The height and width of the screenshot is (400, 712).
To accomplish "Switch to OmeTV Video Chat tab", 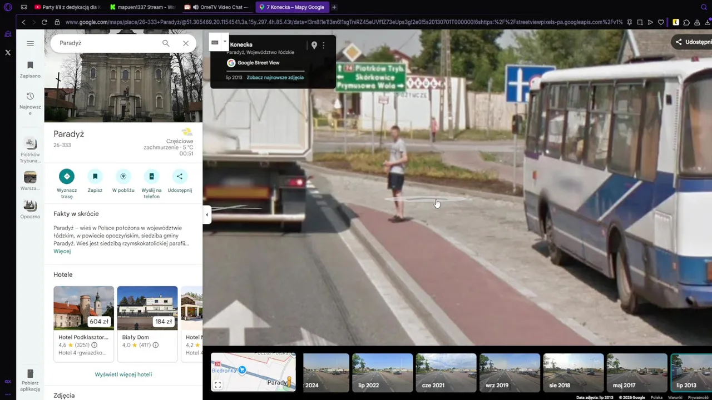I will pos(217,7).
